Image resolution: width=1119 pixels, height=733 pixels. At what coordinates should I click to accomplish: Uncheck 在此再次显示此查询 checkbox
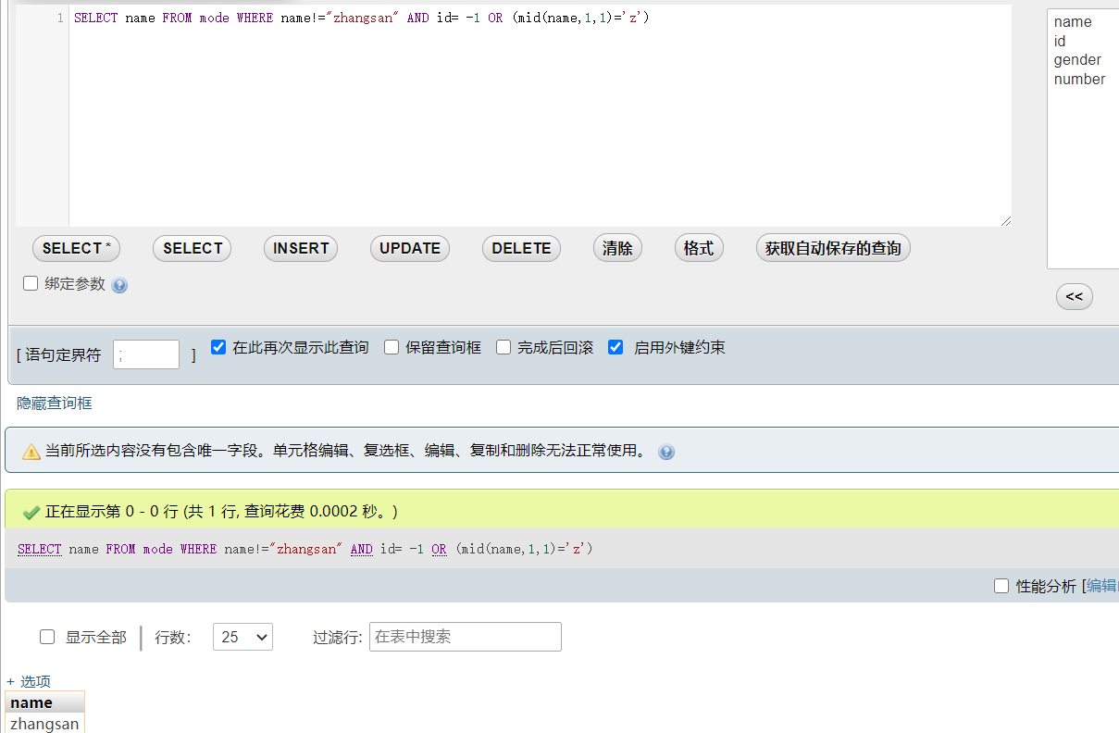pyautogui.click(x=218, y=347)
